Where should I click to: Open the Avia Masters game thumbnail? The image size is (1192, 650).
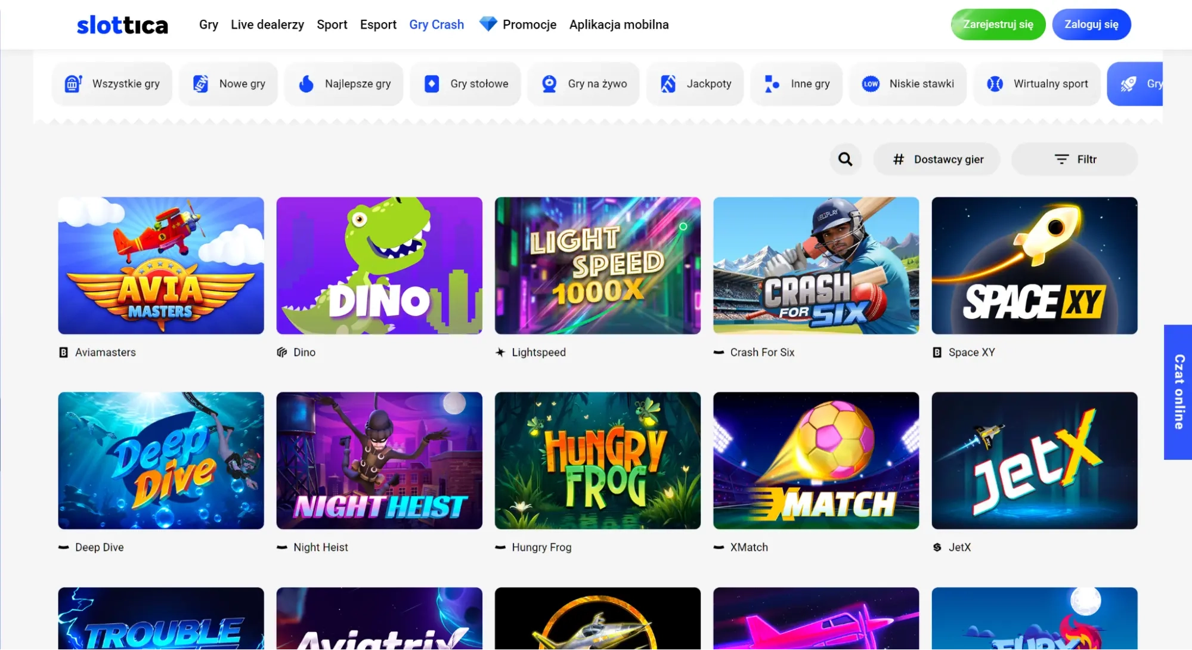(x=161, y=265)
